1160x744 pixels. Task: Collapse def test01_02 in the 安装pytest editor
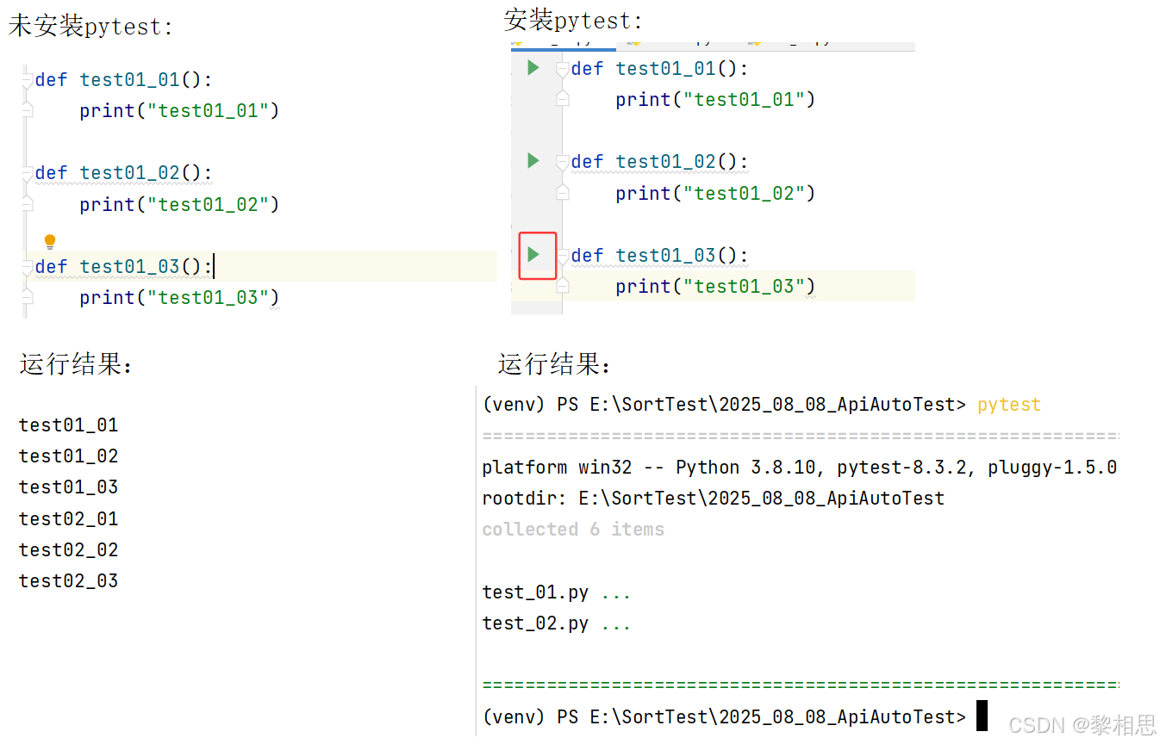click(563, 161)
